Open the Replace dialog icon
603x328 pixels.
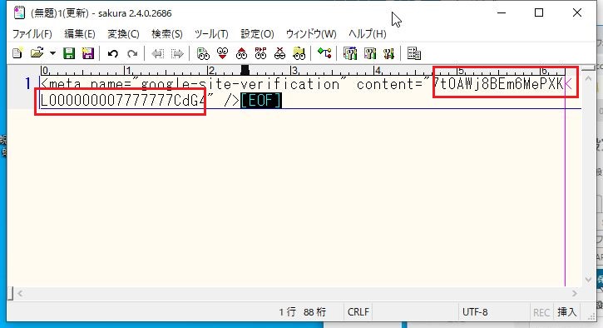[260, 53]
